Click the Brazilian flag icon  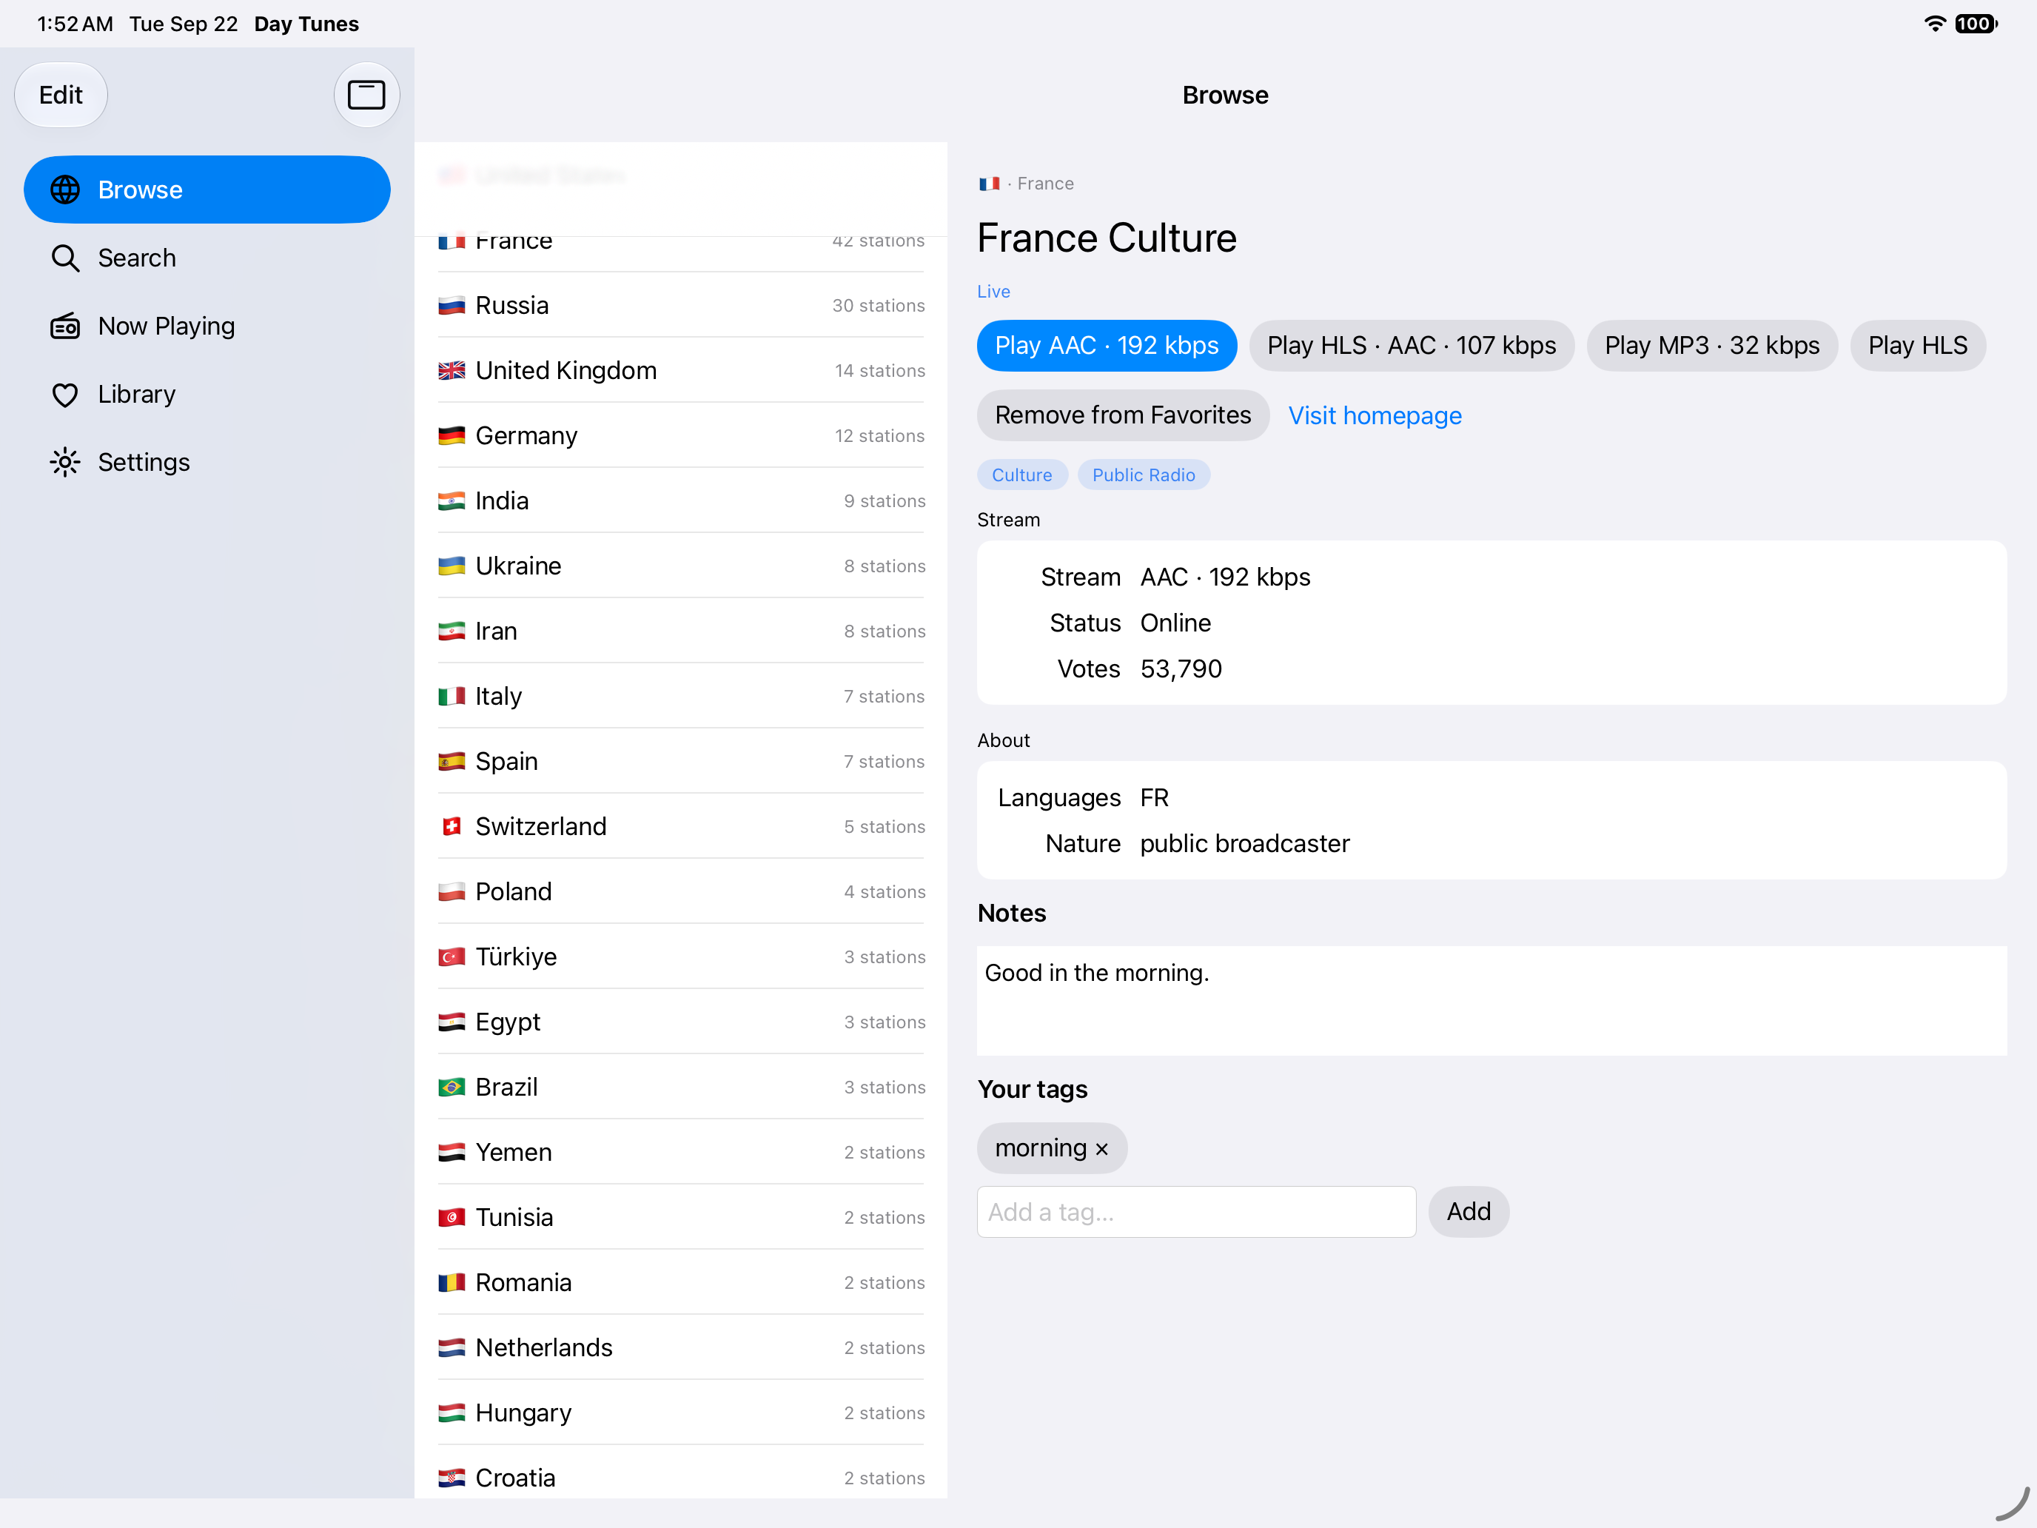click(x=452, y=1088)
